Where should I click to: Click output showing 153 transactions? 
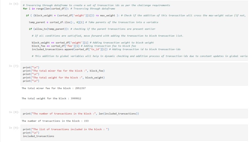point(55,121)
